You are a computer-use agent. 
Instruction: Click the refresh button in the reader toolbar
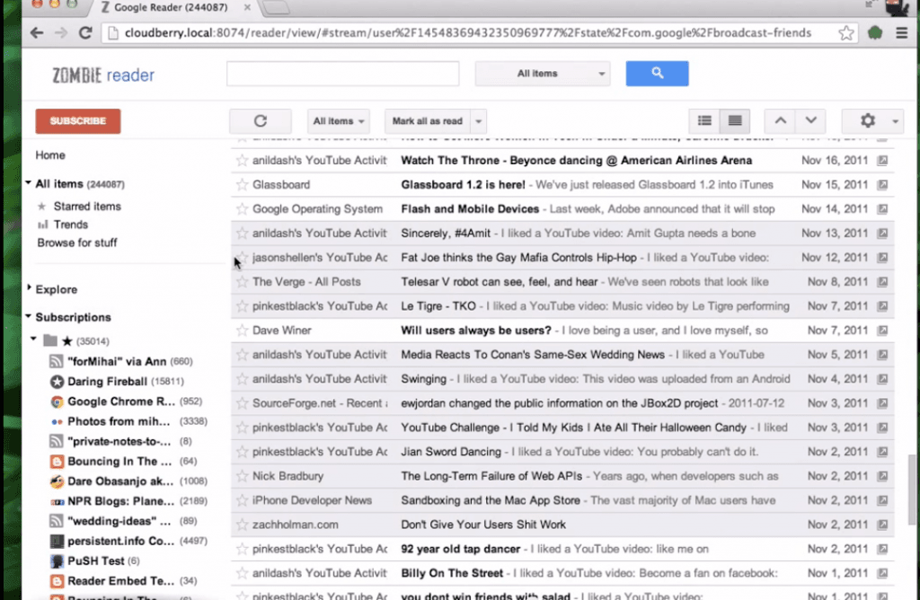coord(261,121)
